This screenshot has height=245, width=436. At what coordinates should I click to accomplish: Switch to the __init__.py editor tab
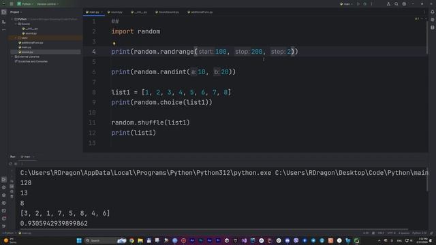(139, 12)
